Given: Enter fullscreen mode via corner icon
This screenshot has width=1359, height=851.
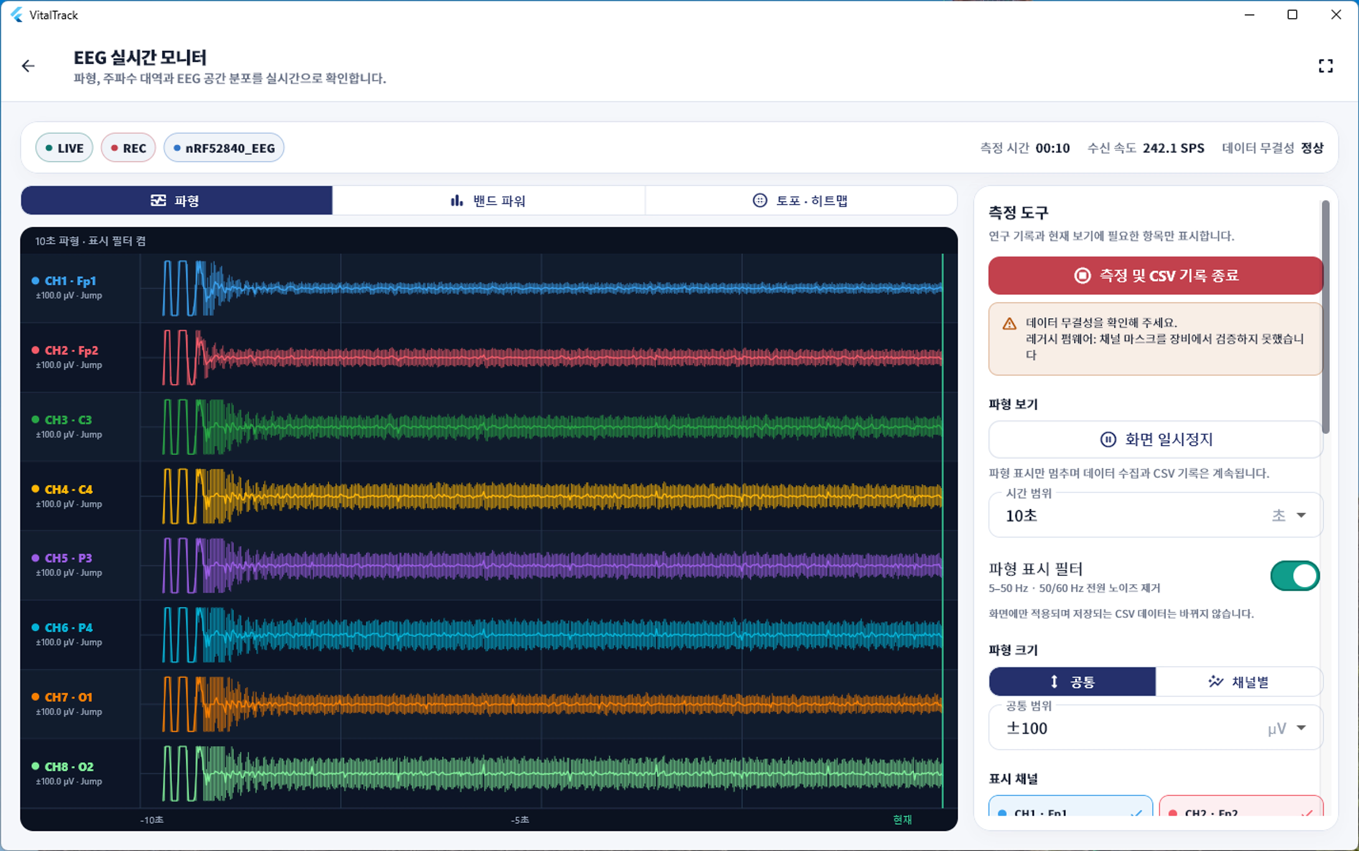Looking at the screenshot, I should [x=1325, y=66].
